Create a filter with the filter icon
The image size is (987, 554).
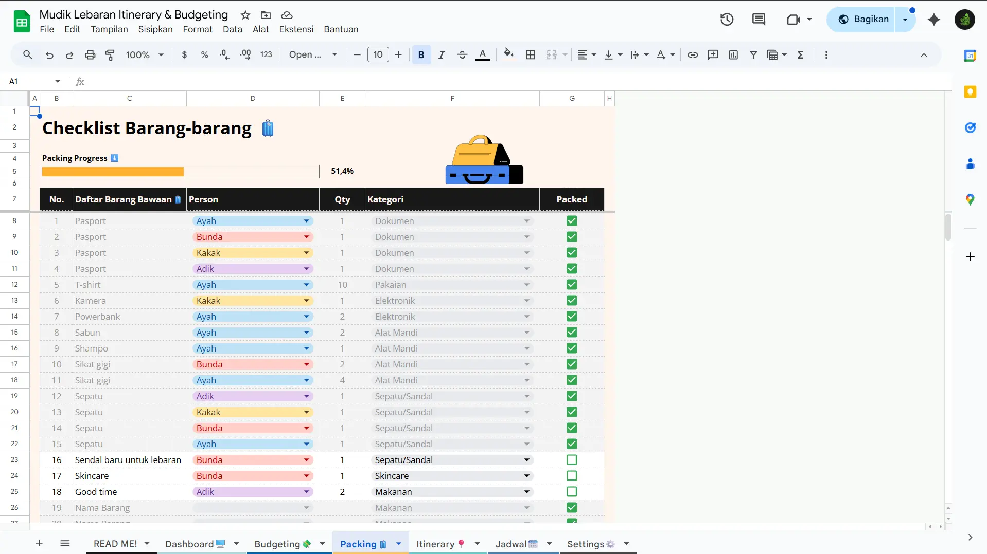tap(753, 54)
